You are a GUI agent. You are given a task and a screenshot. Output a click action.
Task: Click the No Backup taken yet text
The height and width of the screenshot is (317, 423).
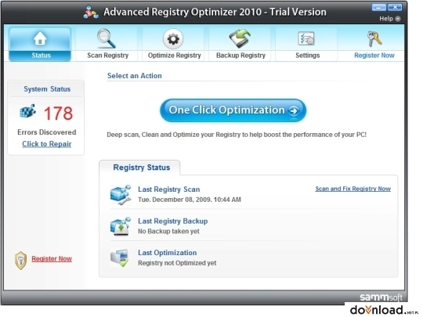(168, 231)
